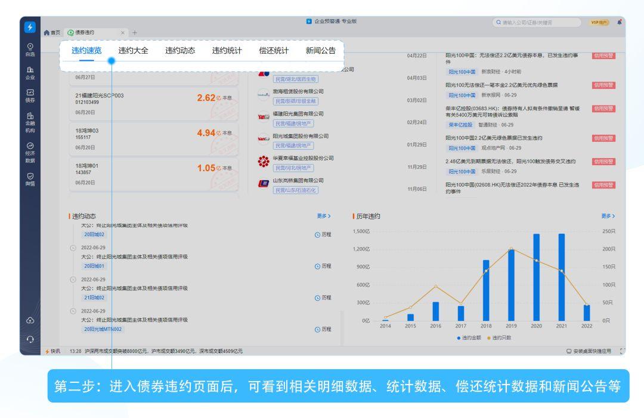Add a new tab with plus icon
The width and height of the screenshot is (644, 418).
tap(135, 33)
